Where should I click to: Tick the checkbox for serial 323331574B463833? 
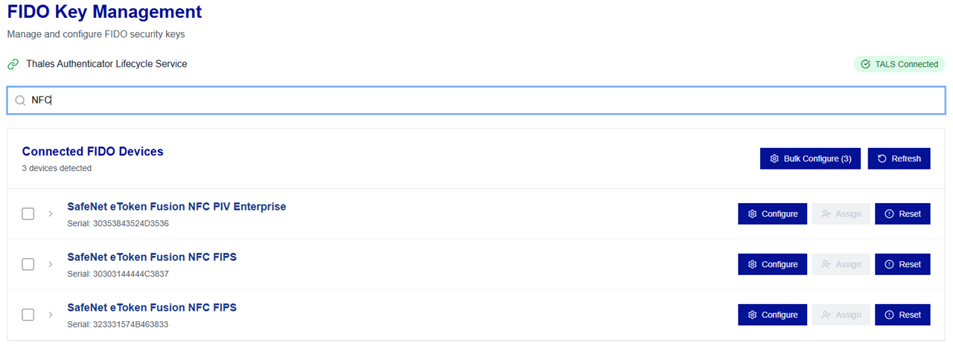[28, 315]
